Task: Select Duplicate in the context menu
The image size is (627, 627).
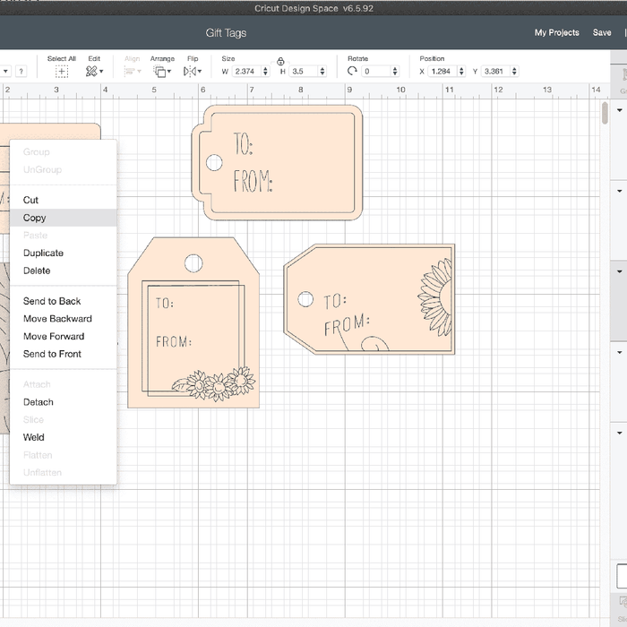Action: (43, 253)
